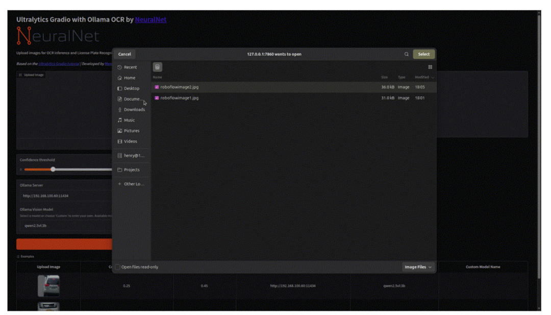Click the 18:05 modified time cell
The width and height of the screenshot is (551, 315).
[x=419, y=87]
